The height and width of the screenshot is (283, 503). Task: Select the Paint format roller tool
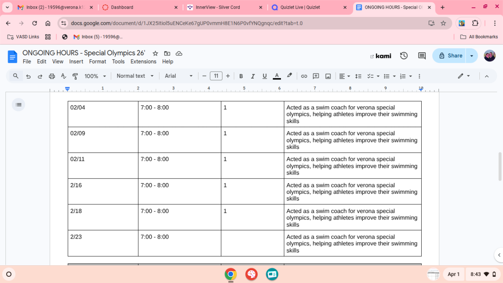pos(75,76)
